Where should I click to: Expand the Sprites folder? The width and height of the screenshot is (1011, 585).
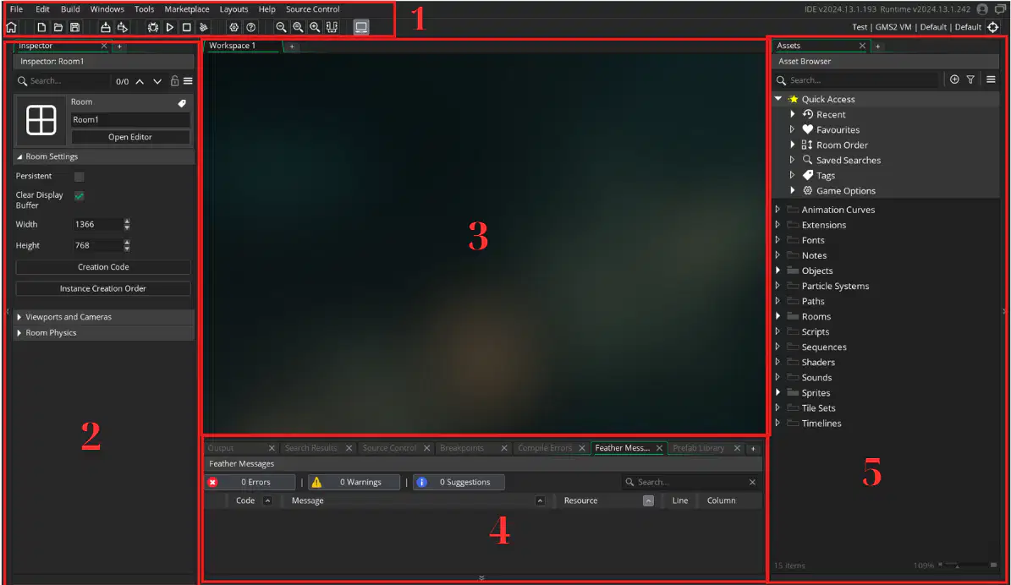click(x=777, y=392)
